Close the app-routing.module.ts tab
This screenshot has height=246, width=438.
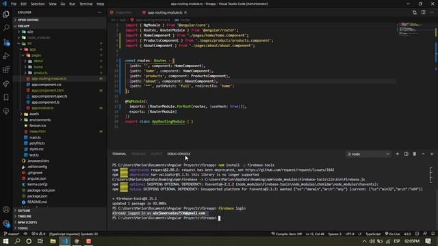pos(185,12)
